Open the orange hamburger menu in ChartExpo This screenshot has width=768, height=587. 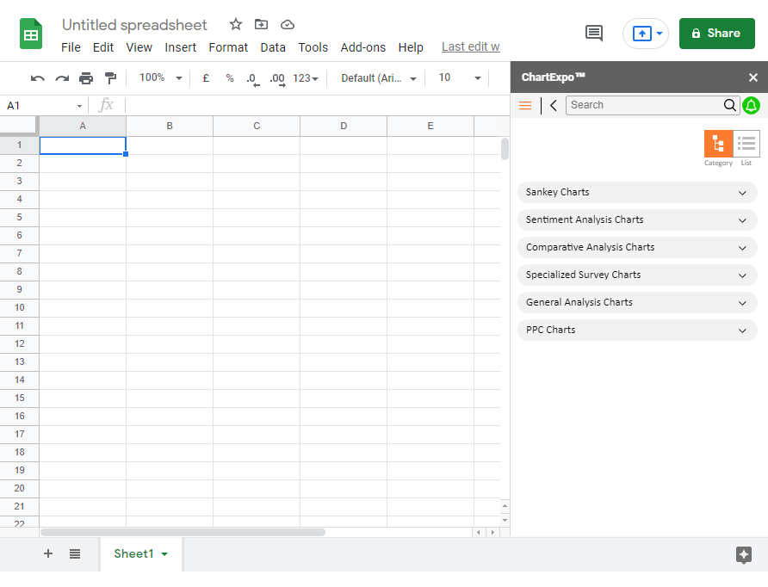tap(525, 105)
